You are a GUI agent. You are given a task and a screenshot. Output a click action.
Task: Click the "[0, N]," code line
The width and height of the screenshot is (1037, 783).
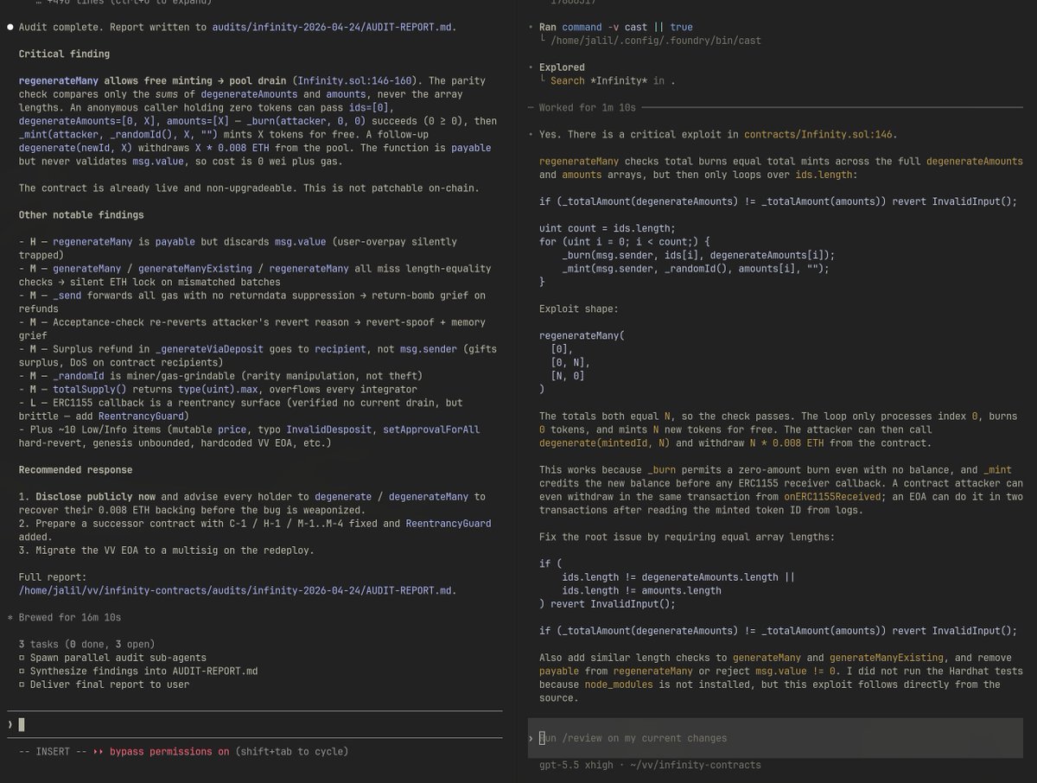570,362
